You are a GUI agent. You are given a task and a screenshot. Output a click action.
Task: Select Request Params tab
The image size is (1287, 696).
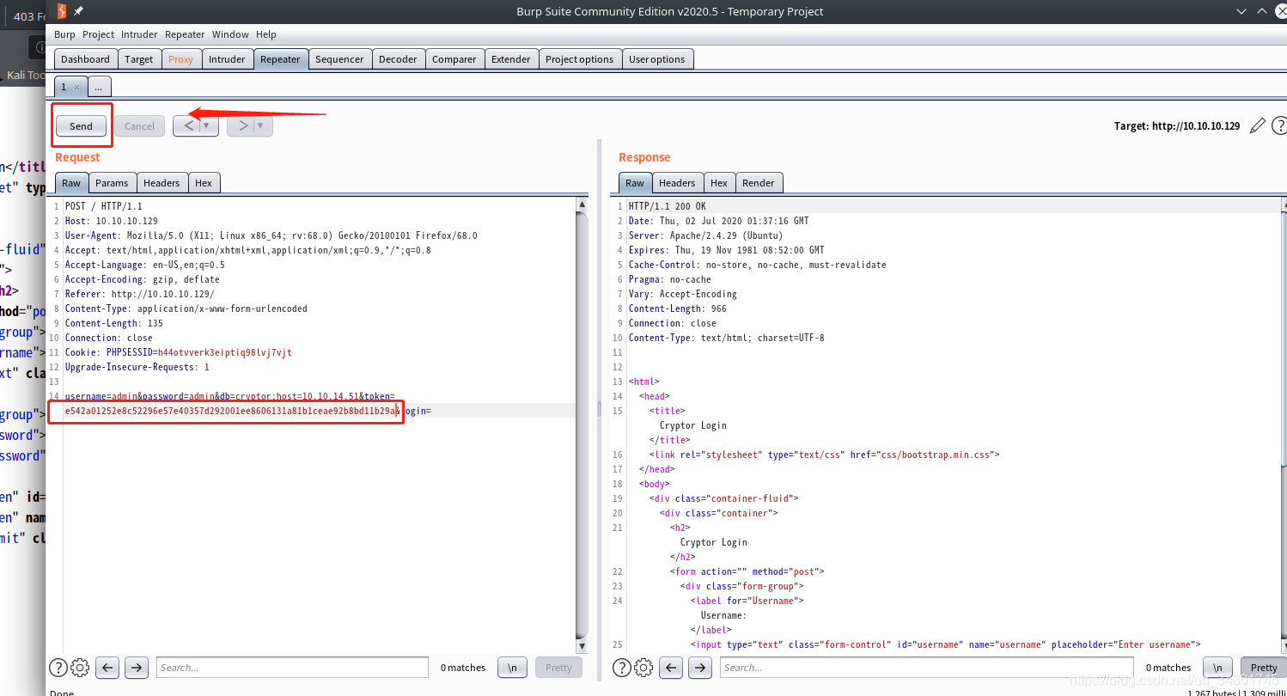112,182
